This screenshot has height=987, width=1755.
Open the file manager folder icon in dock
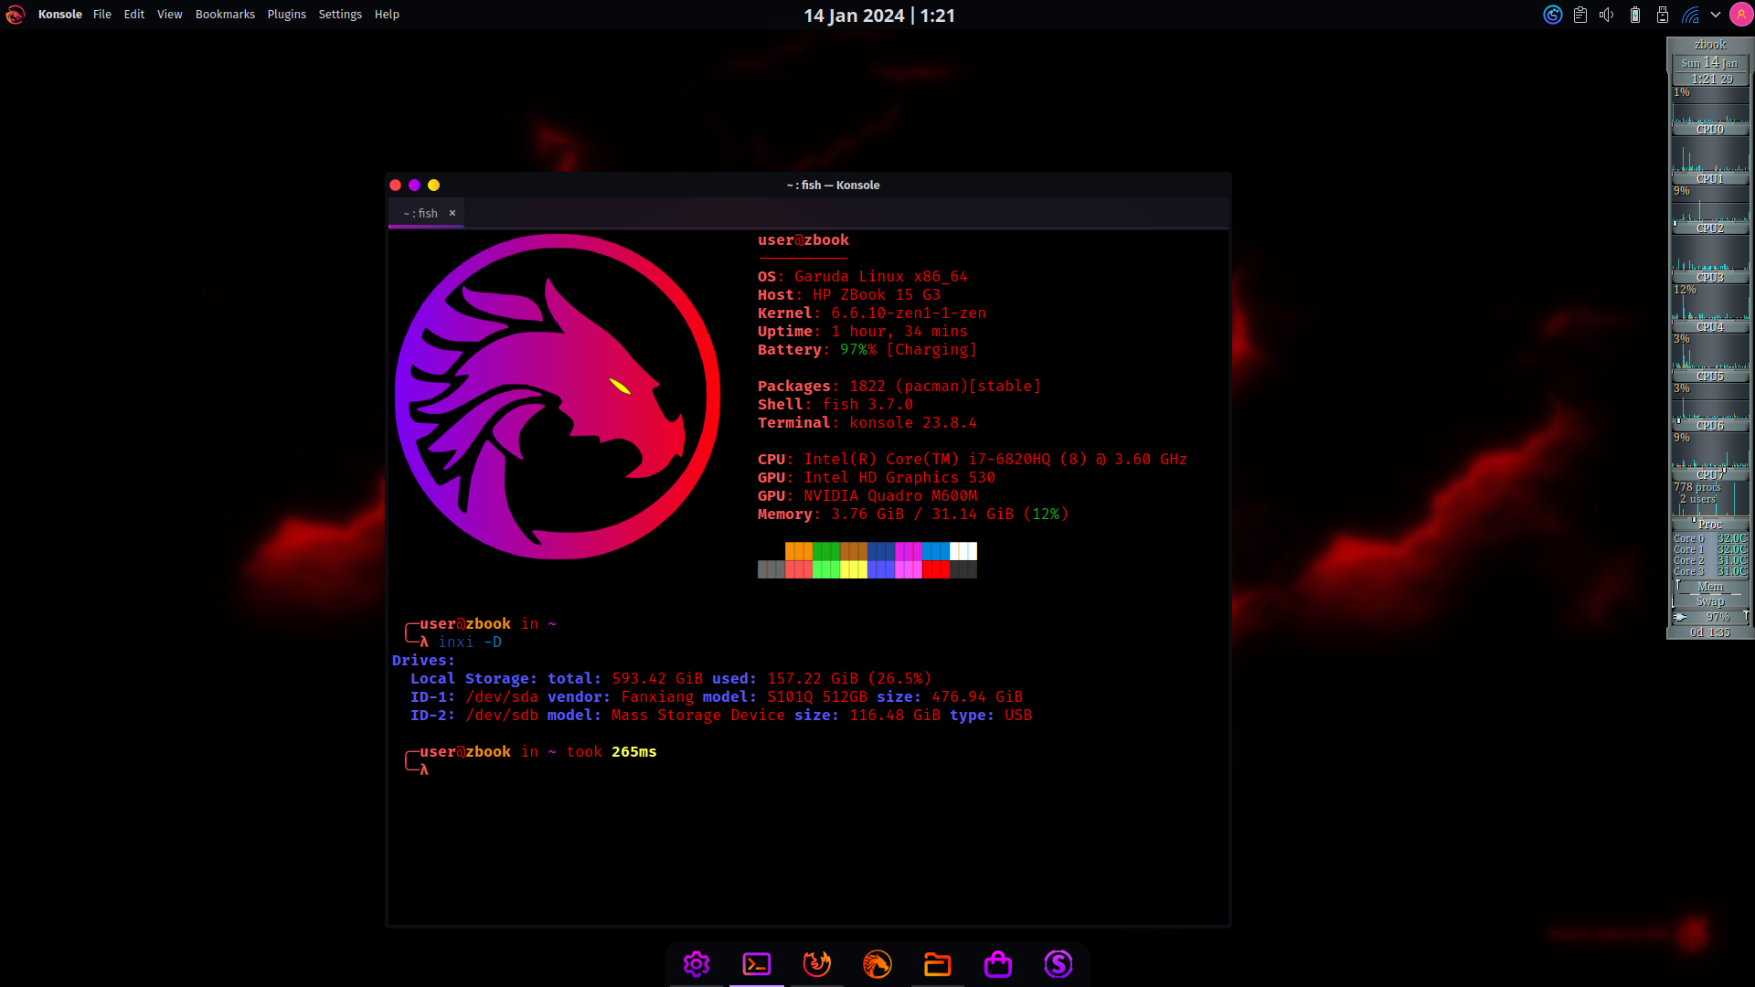pos(938,964)
